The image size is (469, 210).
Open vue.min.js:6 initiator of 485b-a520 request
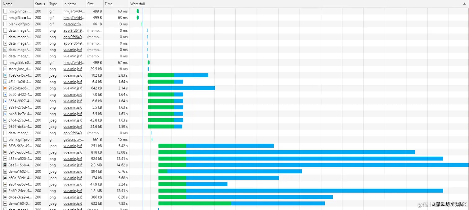click(73, 159)
